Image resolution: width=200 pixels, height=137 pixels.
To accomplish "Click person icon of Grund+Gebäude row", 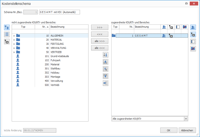I will (x=18, y=56).
